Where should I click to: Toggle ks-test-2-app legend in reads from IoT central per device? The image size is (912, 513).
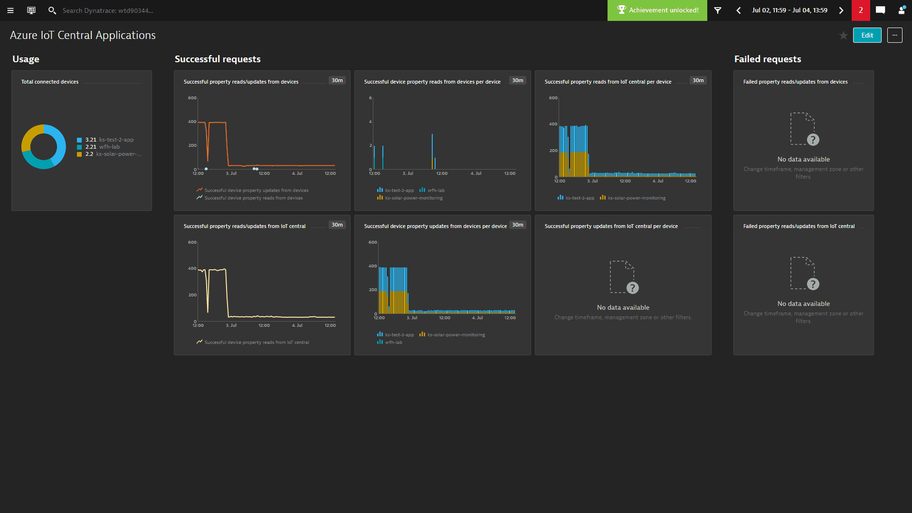[576, 198]
